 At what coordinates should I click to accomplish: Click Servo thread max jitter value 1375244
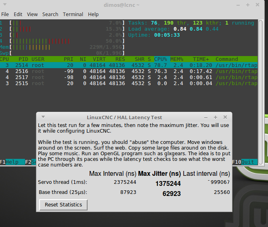[x=168, y=183]
